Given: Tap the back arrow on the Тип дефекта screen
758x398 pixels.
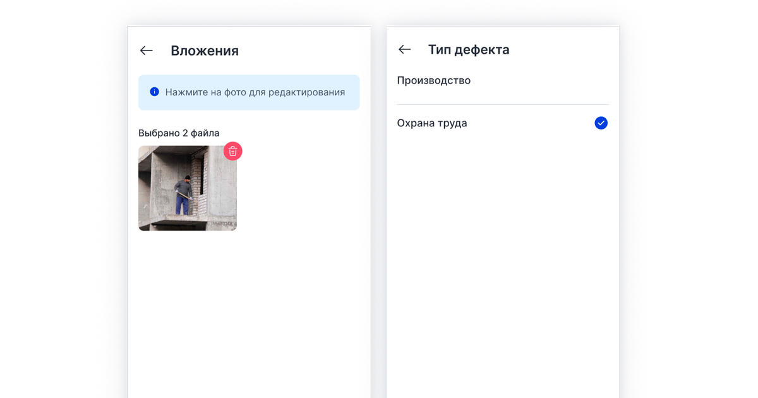Looking at the screenshot, I should click(x=404, y=49).
